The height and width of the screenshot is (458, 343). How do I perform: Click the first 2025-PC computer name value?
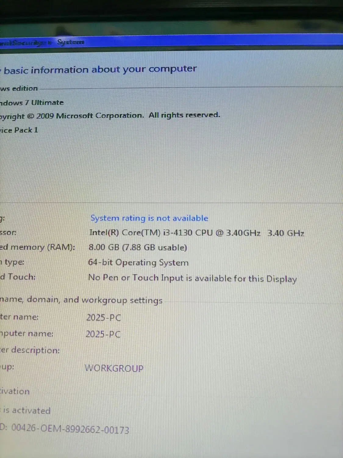pos(103,318)
